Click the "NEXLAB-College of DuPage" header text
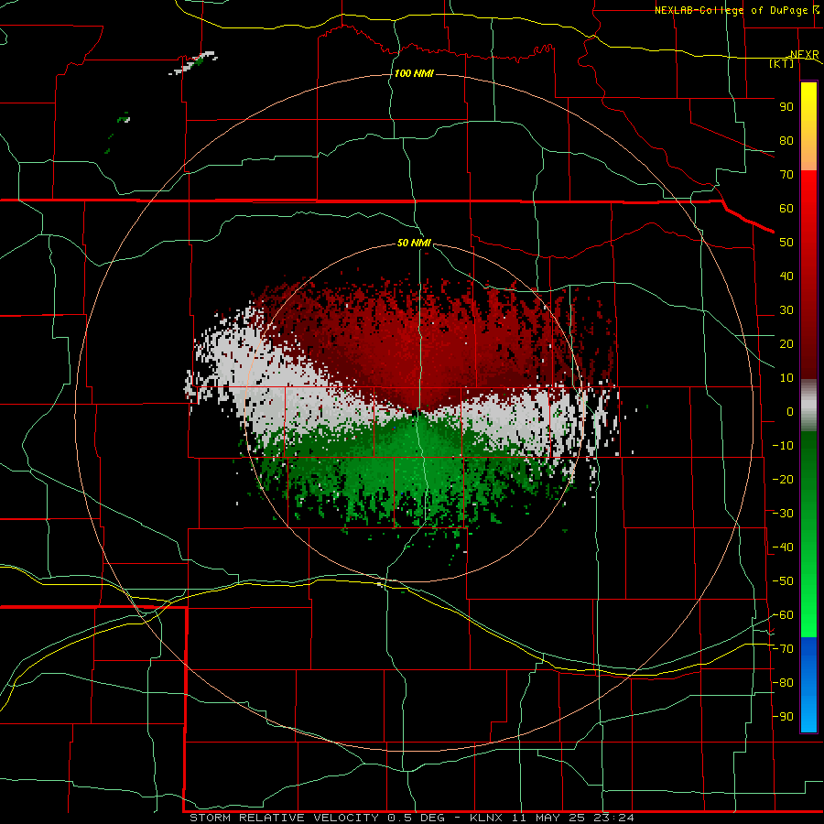 coord(732,10)
